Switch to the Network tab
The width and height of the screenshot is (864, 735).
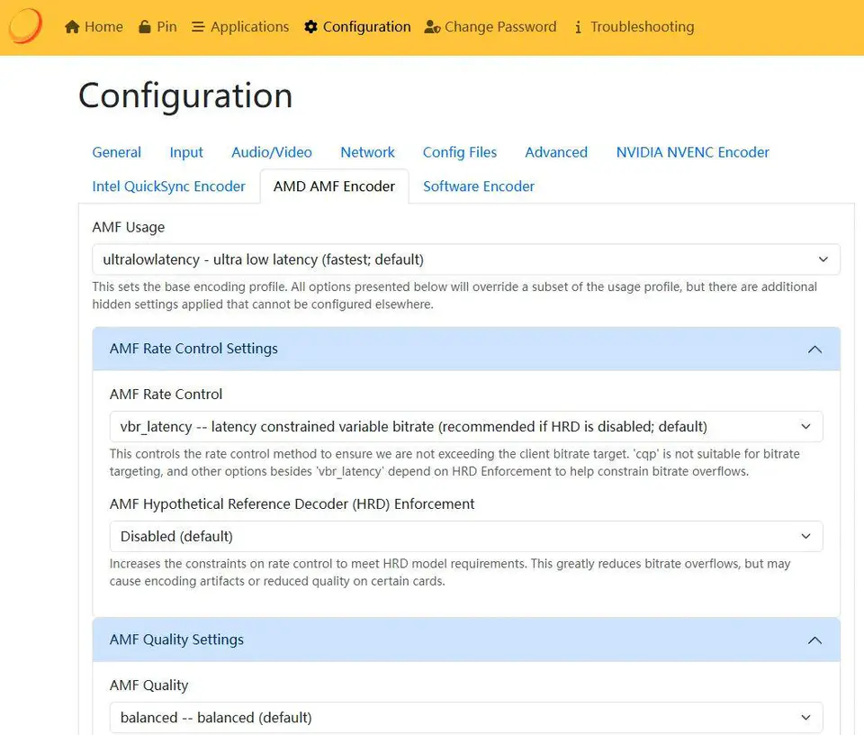(x=367, y=152)
